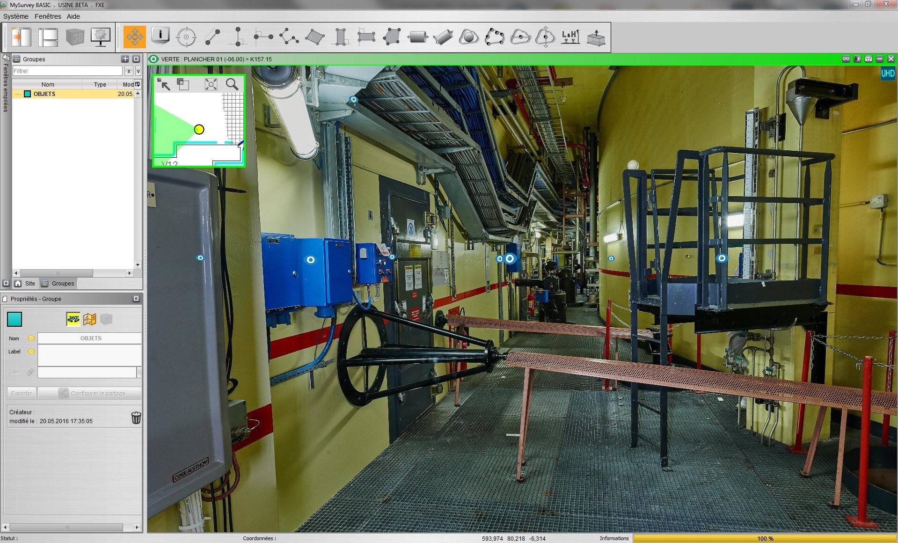Activate the information (i) tool
Image resolution: width=898 pixels, height=543 pixels.
(x=161, y=37)
